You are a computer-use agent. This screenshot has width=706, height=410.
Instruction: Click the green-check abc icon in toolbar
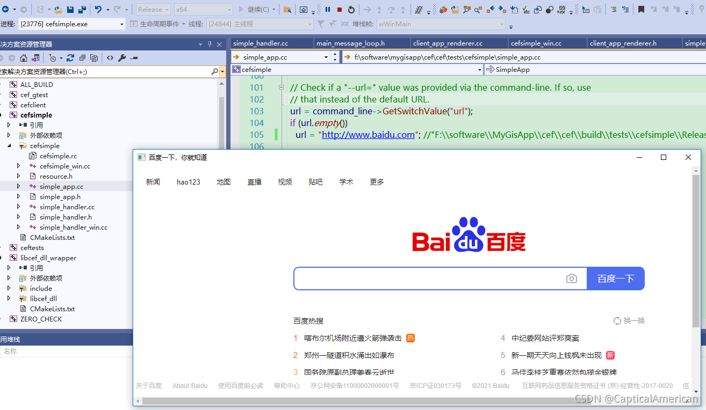[525, 9]
